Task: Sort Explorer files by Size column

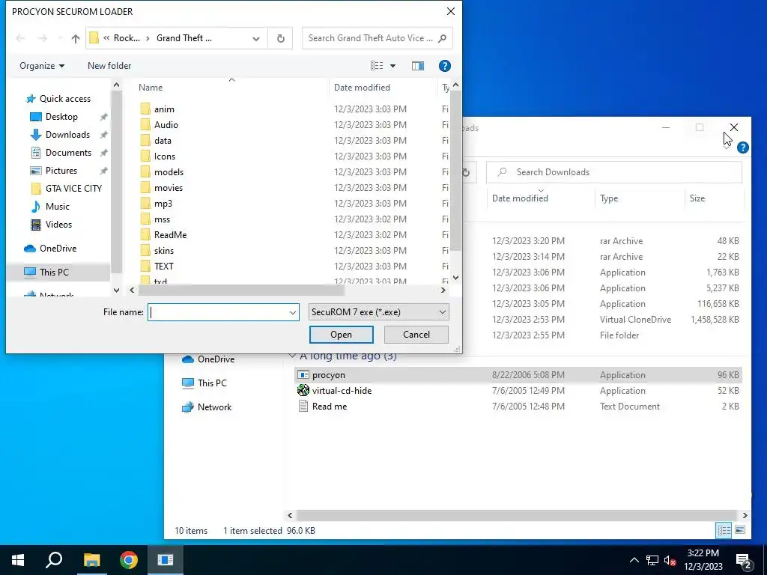Action: pyautogui.click(x=697, y=198)
